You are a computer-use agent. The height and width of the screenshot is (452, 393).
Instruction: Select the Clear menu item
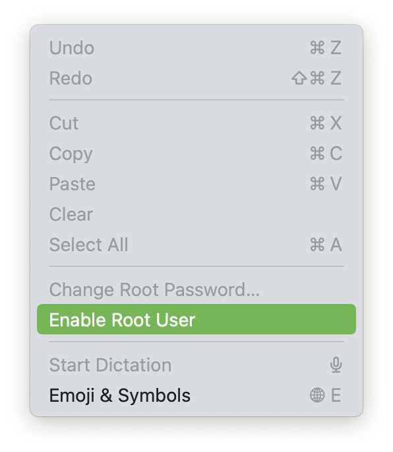click(x=196, y=214)
